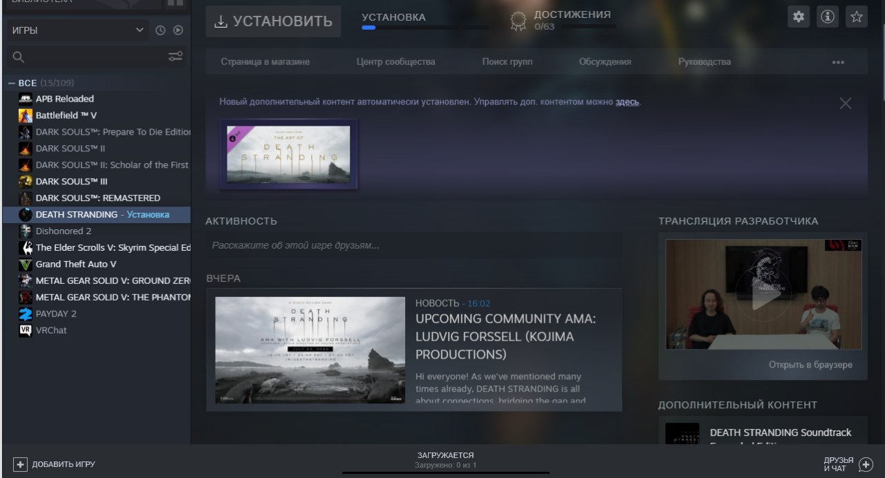Open Art of Death Stranding DLC thumbnail
The image size is (885, 478).
(288, 155)
